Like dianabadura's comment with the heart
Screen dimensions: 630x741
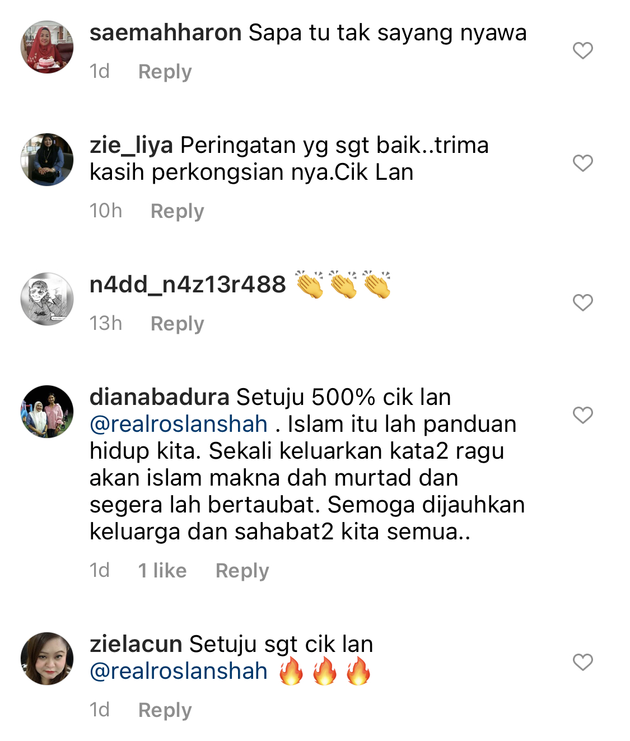[582, 415]
